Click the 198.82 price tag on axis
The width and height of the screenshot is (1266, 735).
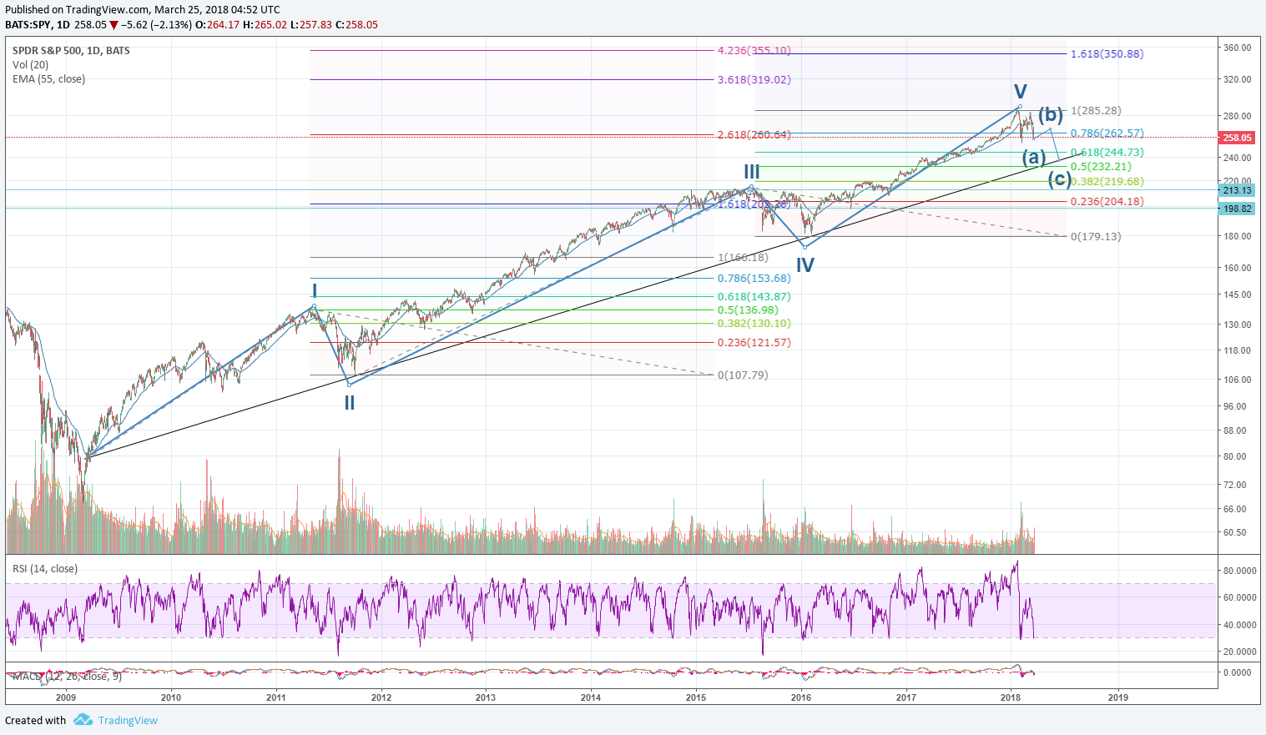pos(1237,209)
